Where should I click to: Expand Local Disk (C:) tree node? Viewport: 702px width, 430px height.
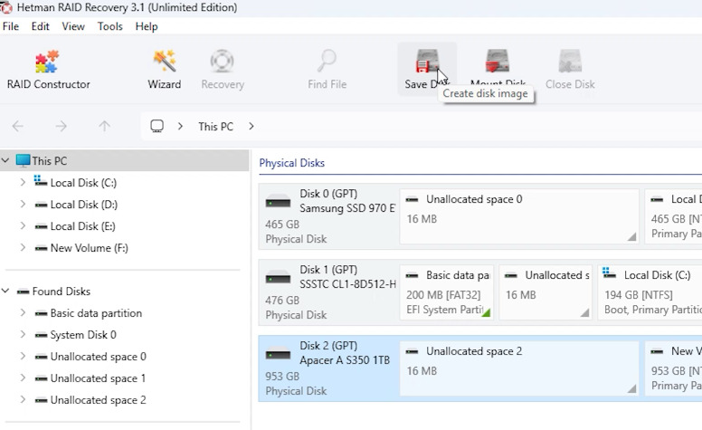click(x=23, y=182)
